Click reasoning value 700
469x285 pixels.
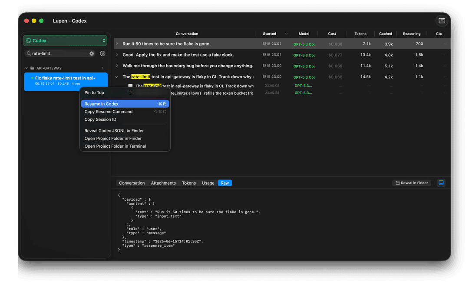tap(419, 44)
